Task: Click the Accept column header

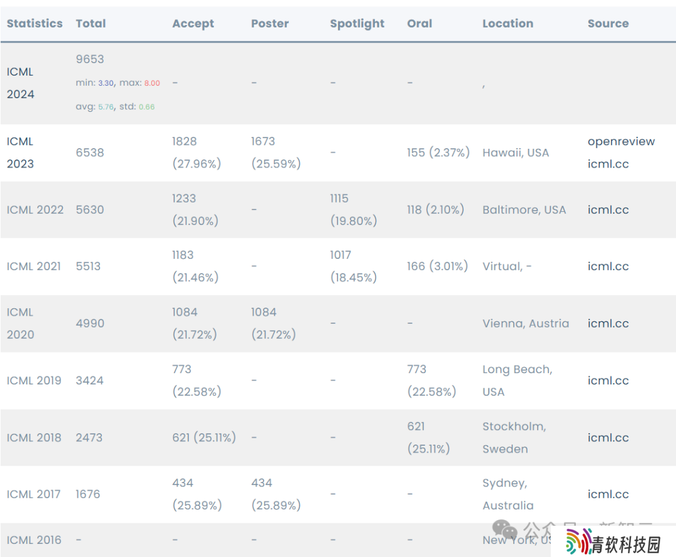Action: [x=193, y=24]
